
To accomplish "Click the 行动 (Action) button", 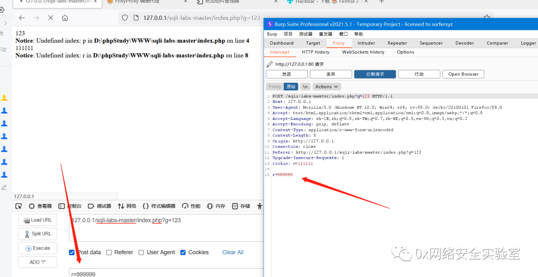I will (x=419, y=74).
